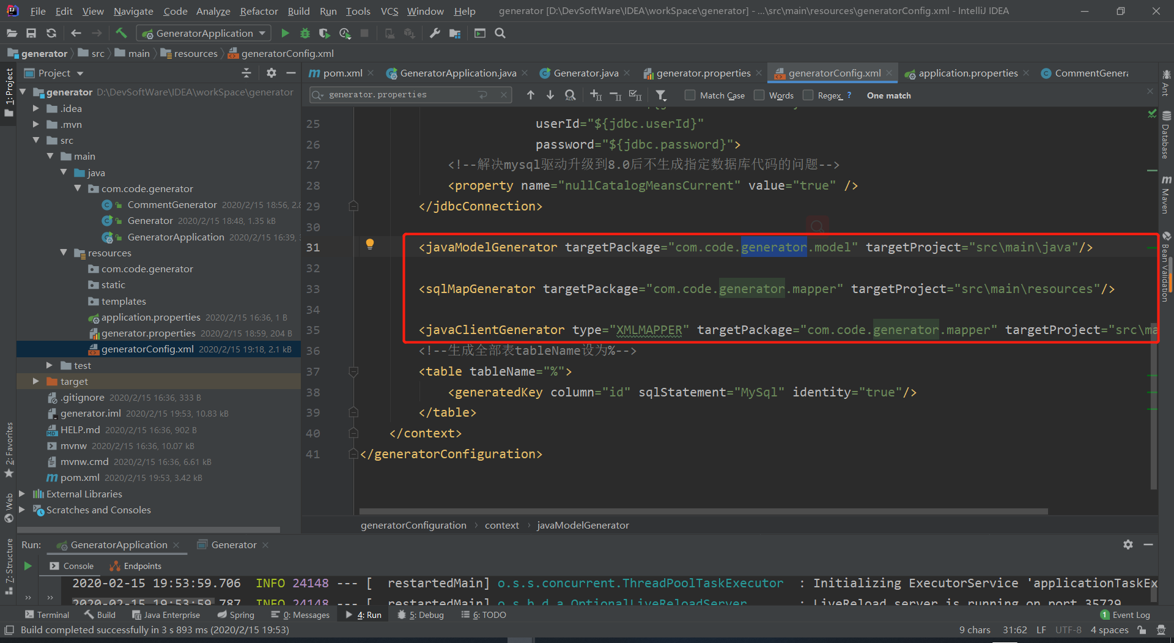Open Search Everywhere magnifier icon
This screenshot has width=1174, height=643.
pos(500,34)
